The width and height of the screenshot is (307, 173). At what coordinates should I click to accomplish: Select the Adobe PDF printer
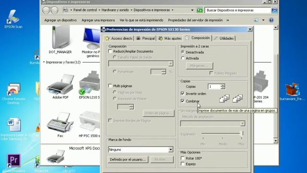coord(60,86)
